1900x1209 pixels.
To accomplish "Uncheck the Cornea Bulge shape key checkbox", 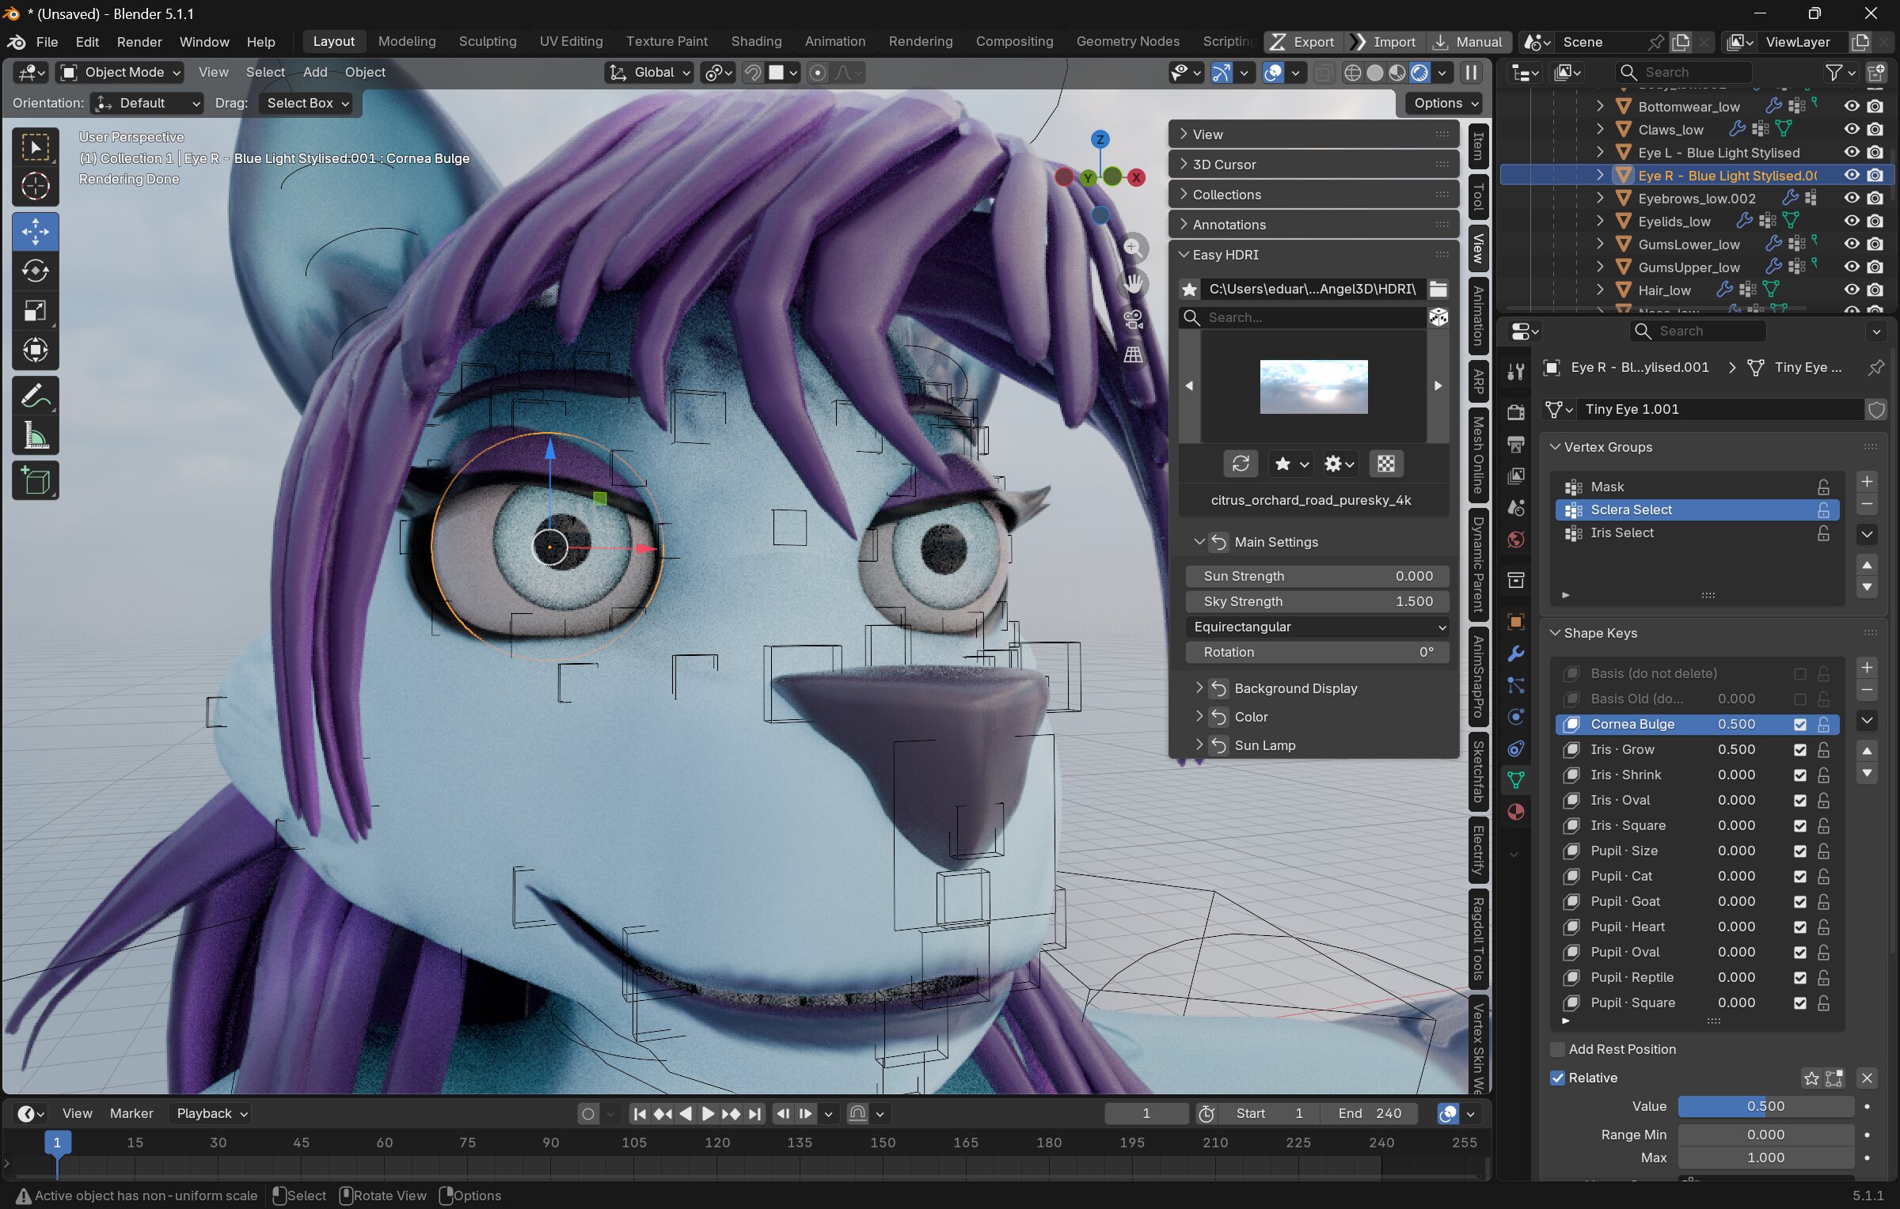I will click(x=1800, y=724).
